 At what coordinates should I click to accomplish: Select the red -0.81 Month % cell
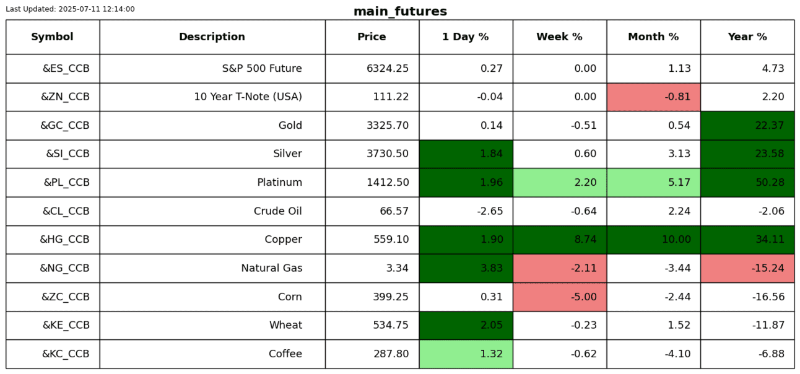pos(653,97)
